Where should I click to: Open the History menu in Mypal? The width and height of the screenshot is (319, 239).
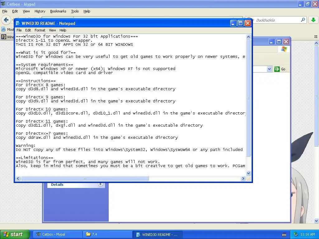coord(40,11)
